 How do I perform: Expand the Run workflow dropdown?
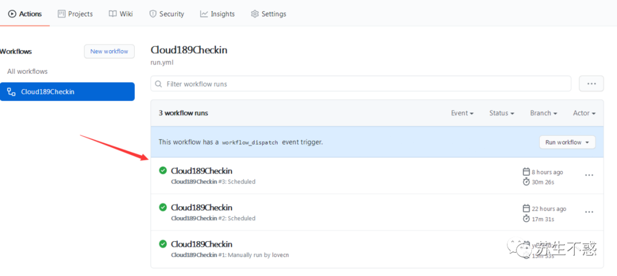(567, 142)
